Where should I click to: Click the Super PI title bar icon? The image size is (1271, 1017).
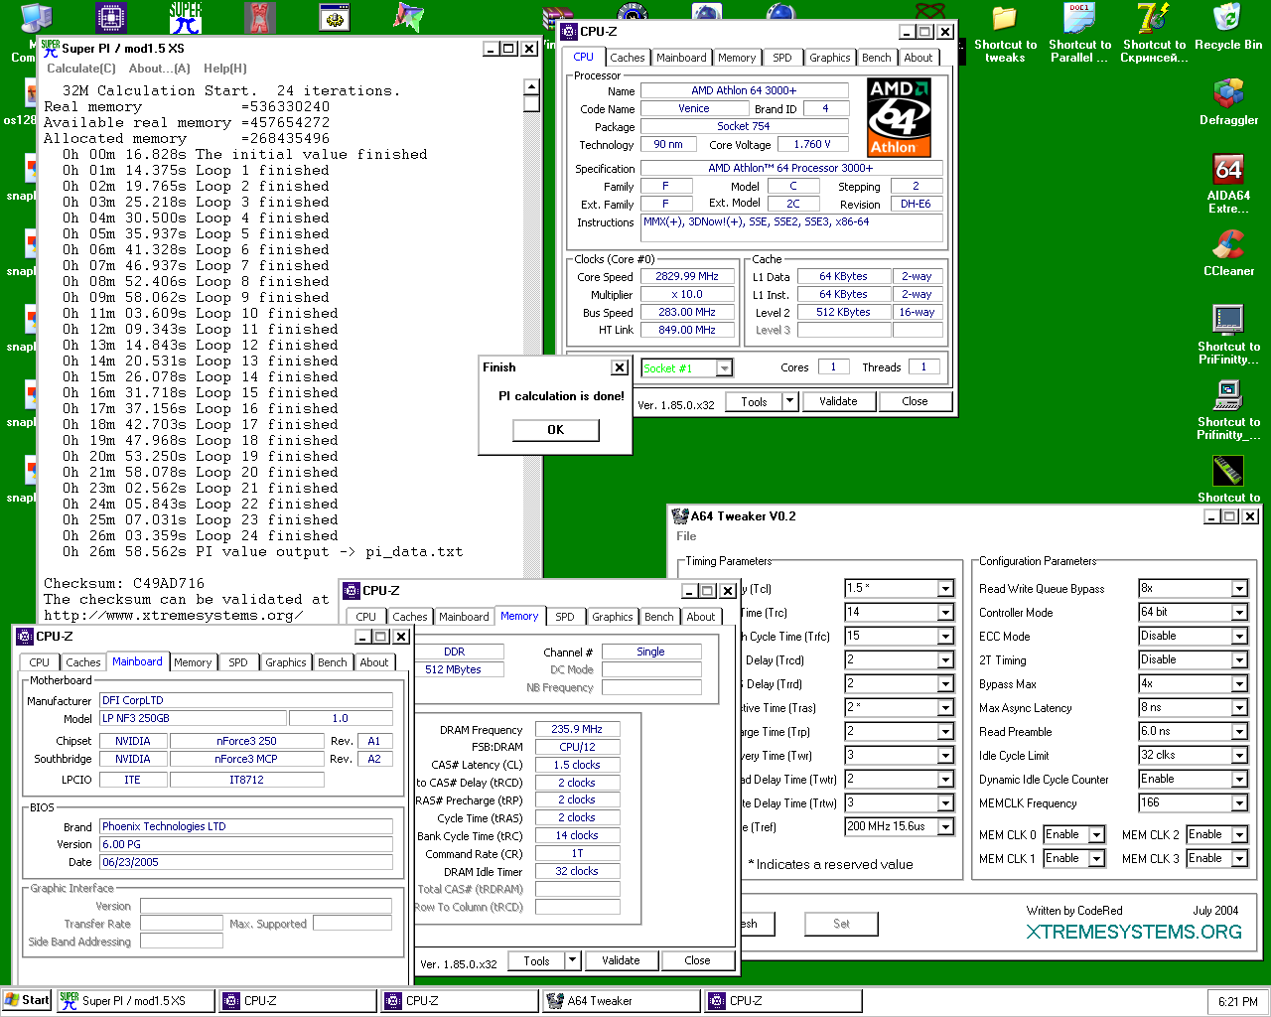click(x=51, y=48)
